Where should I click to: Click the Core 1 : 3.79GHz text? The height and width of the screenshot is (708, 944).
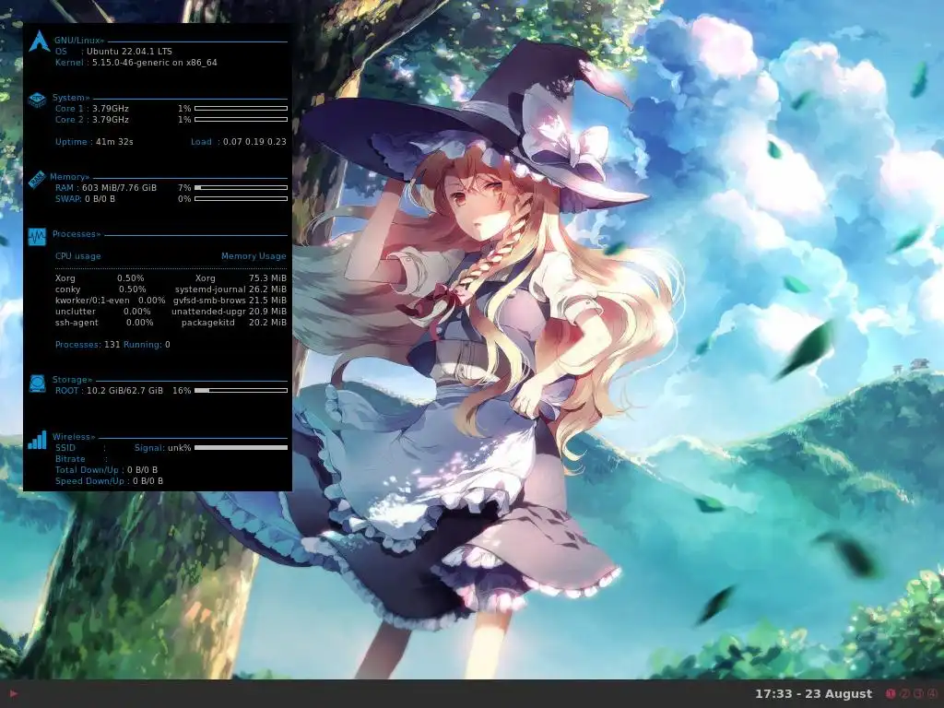tap(92, 109)
